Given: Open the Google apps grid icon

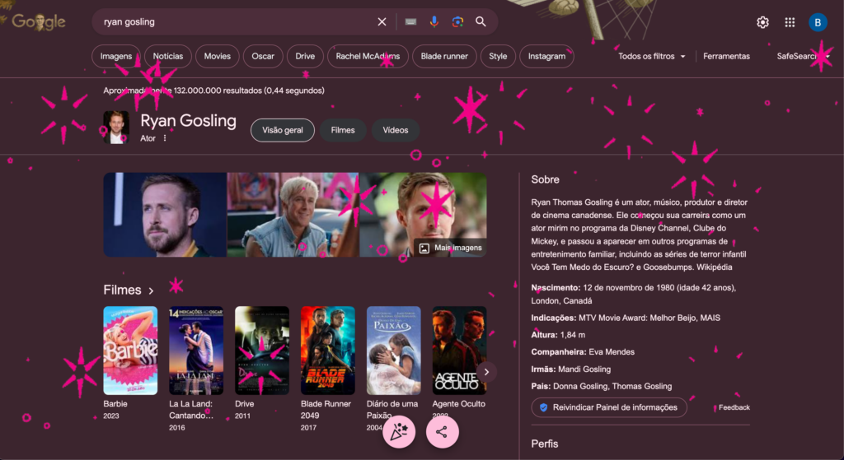Looking at the screenshot, I should [x=790, y=22].
